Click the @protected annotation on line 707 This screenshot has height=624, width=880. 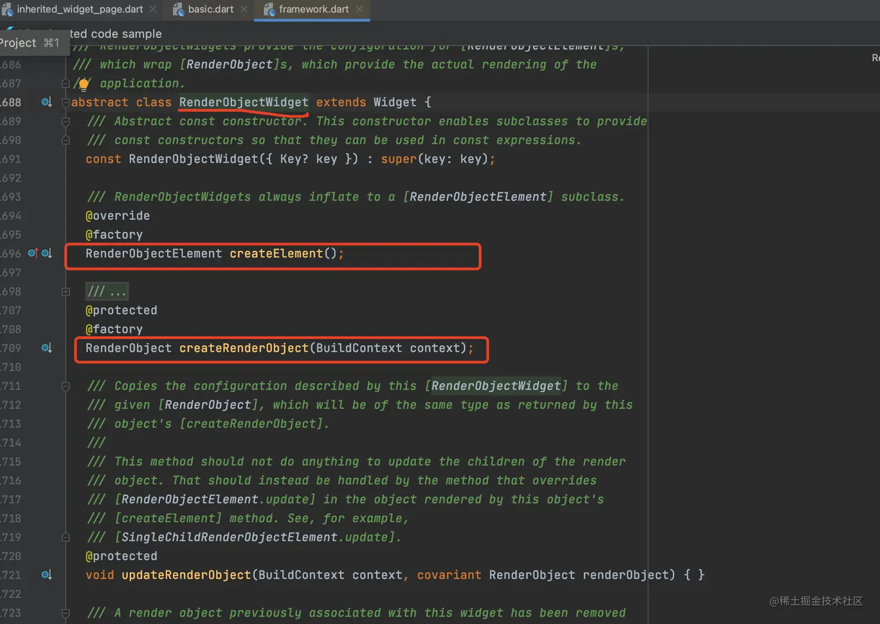[121, 310]
